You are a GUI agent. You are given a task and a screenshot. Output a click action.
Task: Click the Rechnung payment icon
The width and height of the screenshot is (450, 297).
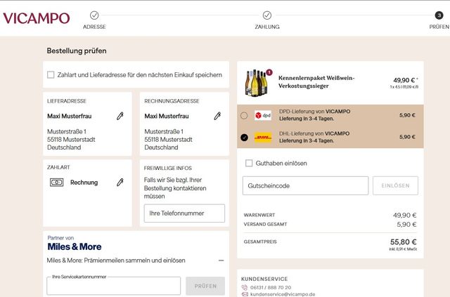tap(57, 183)
